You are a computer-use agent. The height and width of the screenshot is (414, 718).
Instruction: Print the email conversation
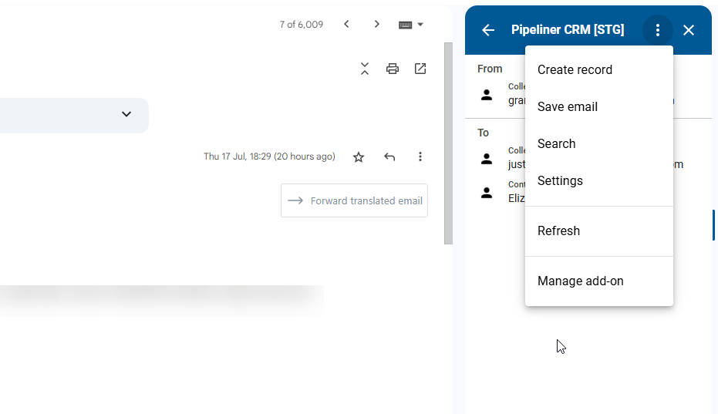tap(393, 69)
